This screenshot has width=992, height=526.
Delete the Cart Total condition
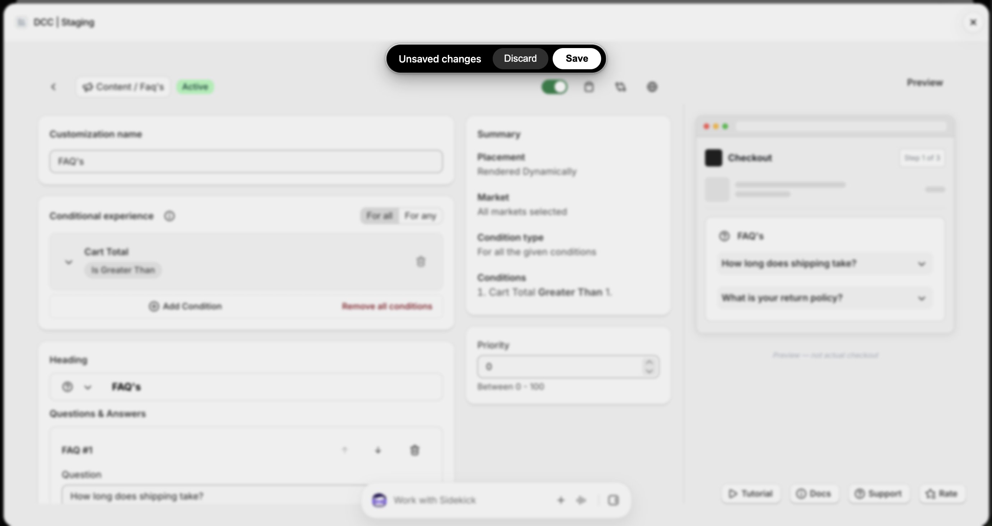(x=421, y=262)
